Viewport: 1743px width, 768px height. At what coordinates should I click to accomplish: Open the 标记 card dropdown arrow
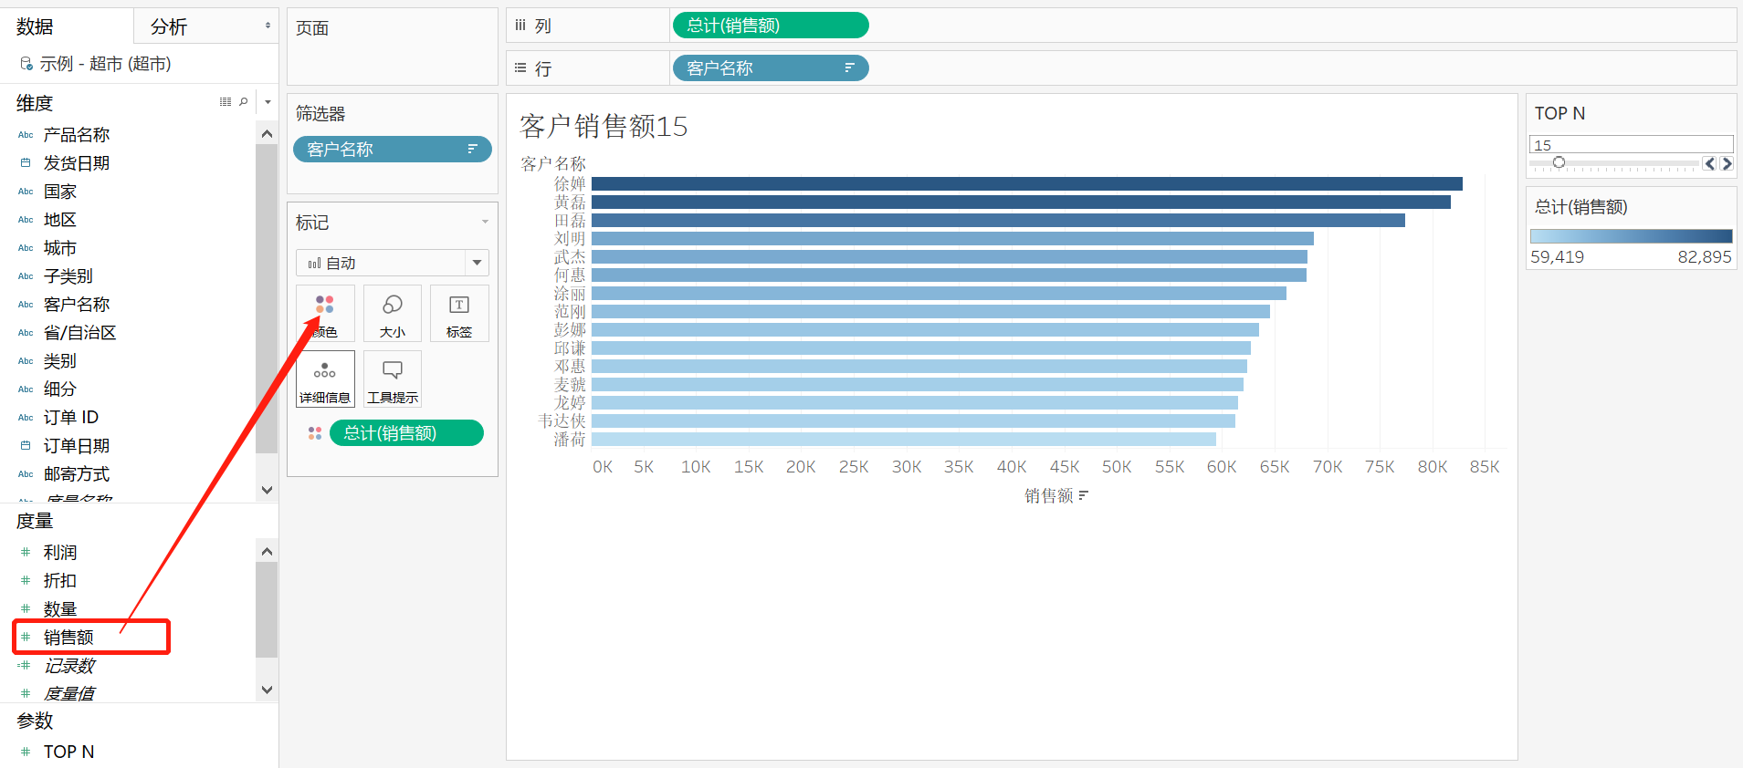tap(485, 222)
